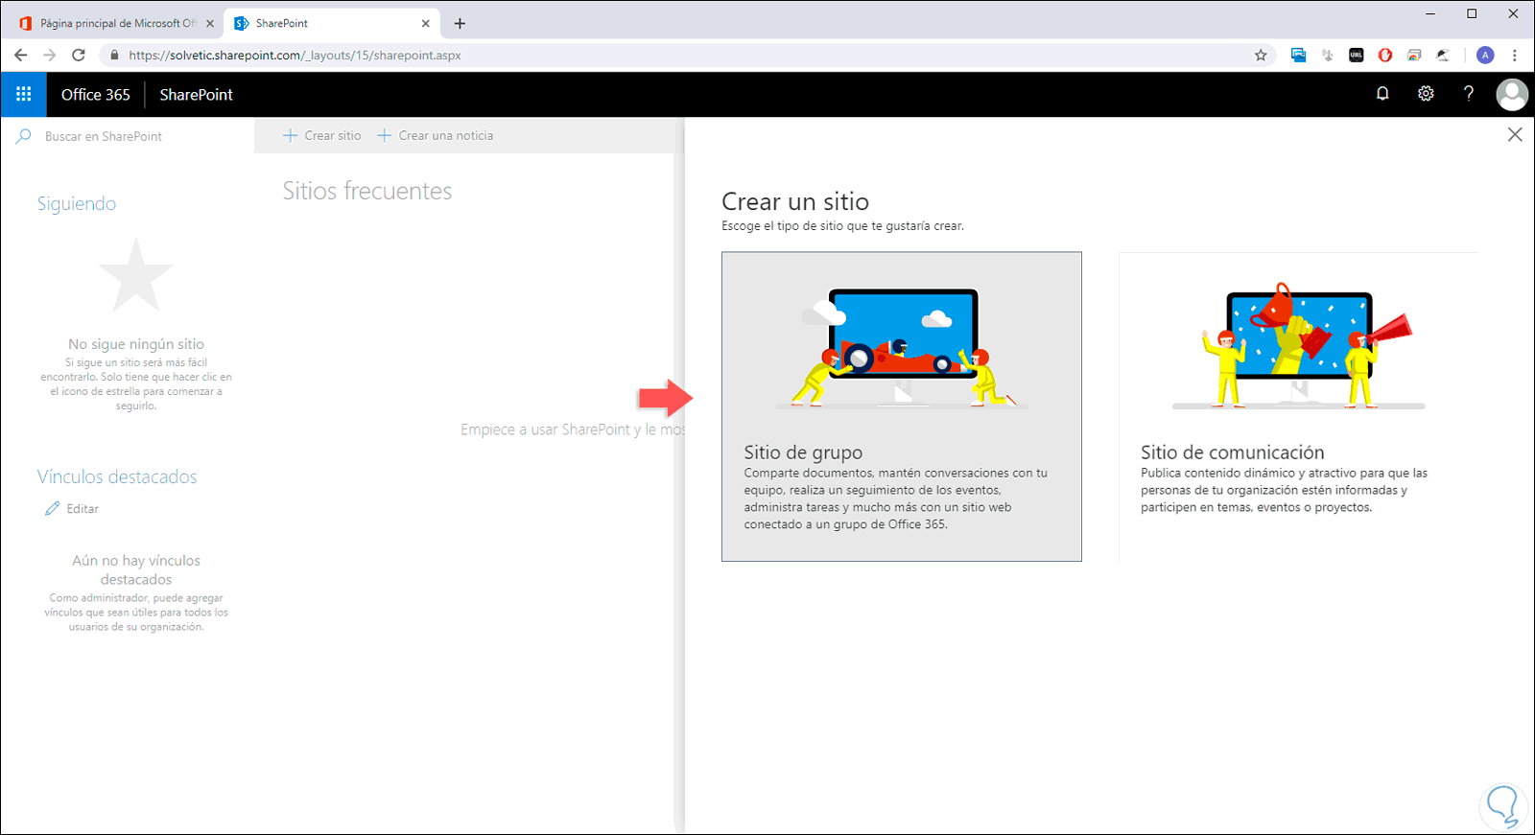Minimize the browser window
This screenshot has height=835, width=1535.
click(x=1430, y=13)
